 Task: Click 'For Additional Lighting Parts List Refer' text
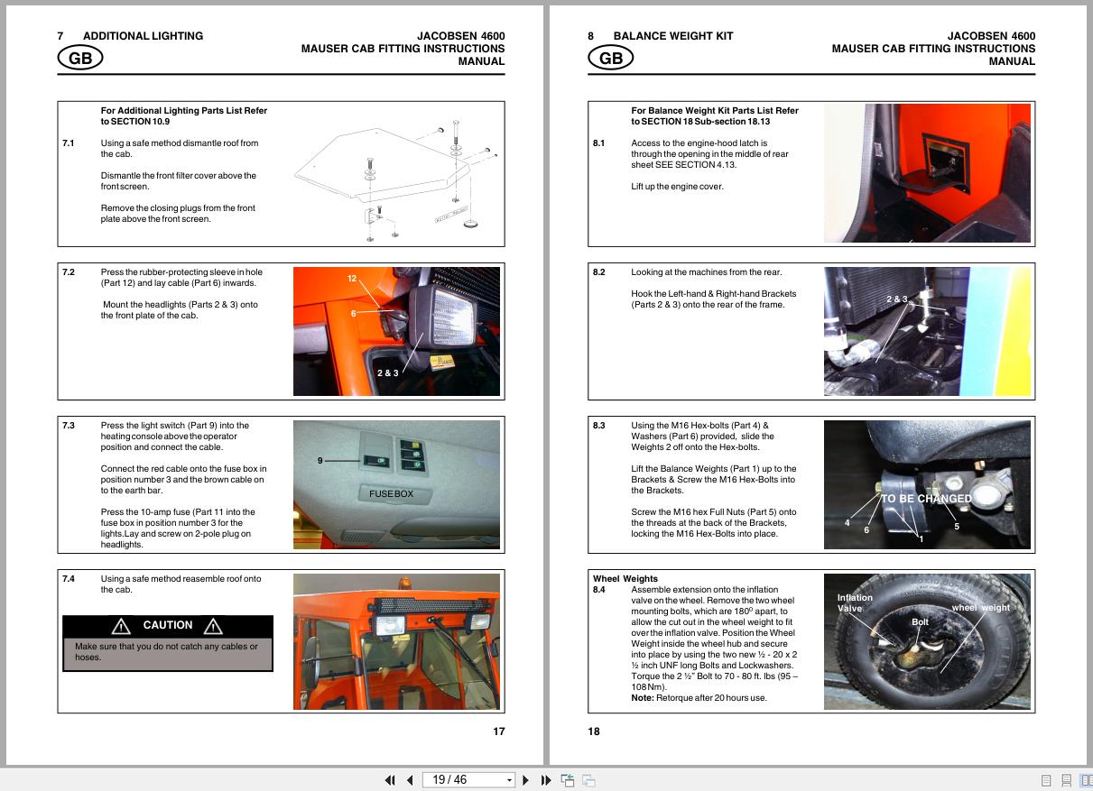(184, 111)
